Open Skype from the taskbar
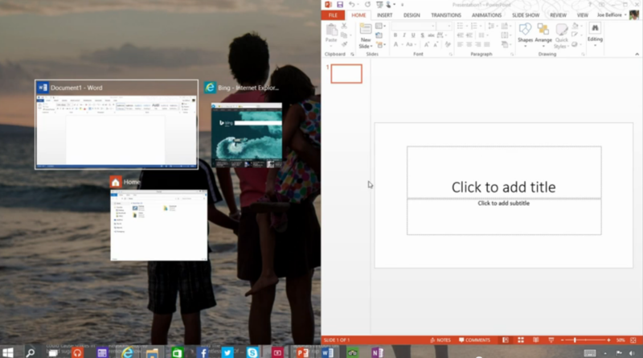Viewport: 643px width, 358px height. [x=252, y=352]
